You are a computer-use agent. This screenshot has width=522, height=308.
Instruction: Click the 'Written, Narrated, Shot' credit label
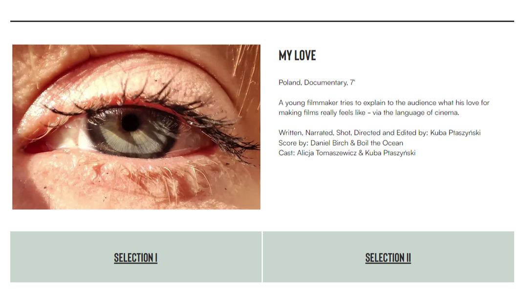pyautogui.click(x=315, y=133)
